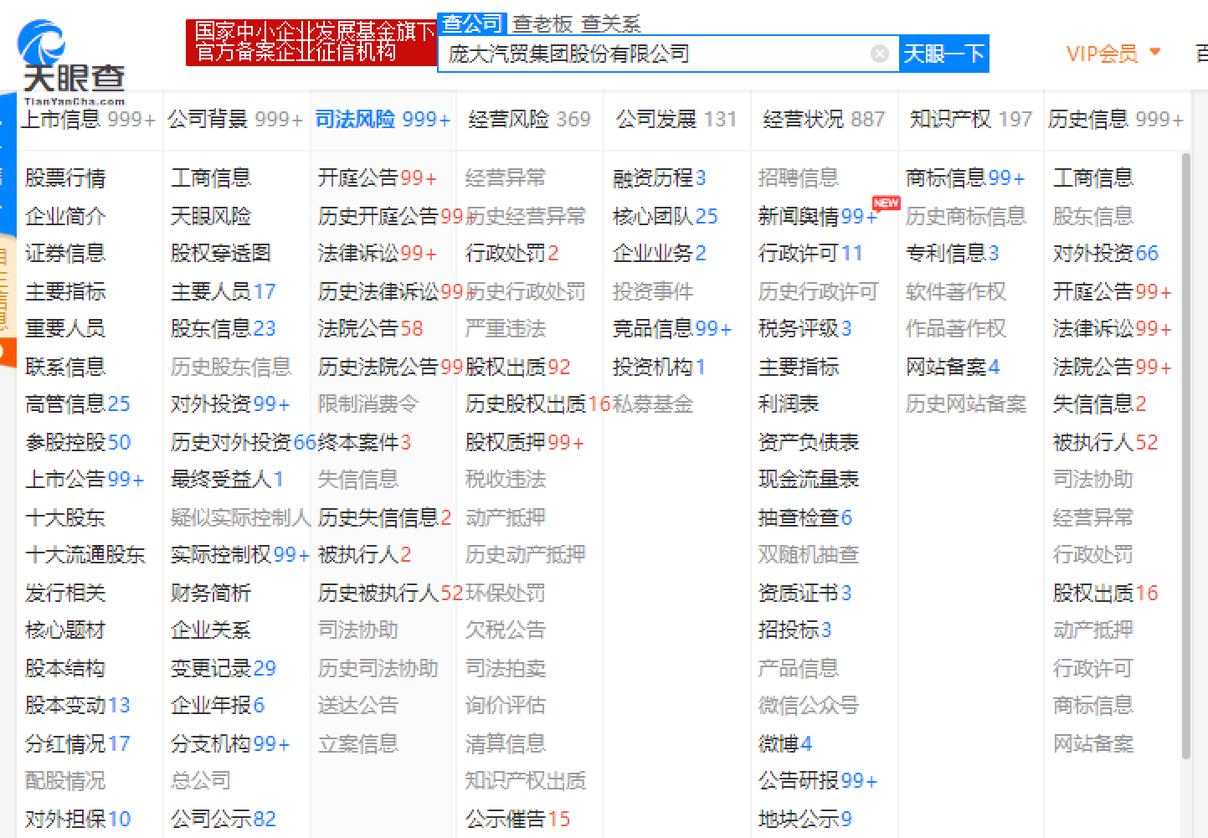
Task: Clear the search box with the X icon
Action: pos(880,54)
